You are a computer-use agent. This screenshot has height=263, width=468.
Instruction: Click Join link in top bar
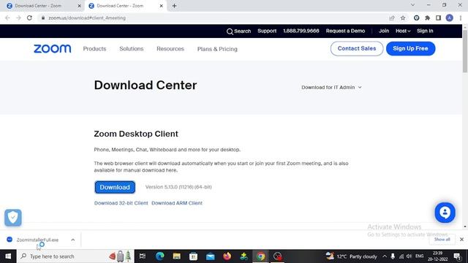pos(384,31)
